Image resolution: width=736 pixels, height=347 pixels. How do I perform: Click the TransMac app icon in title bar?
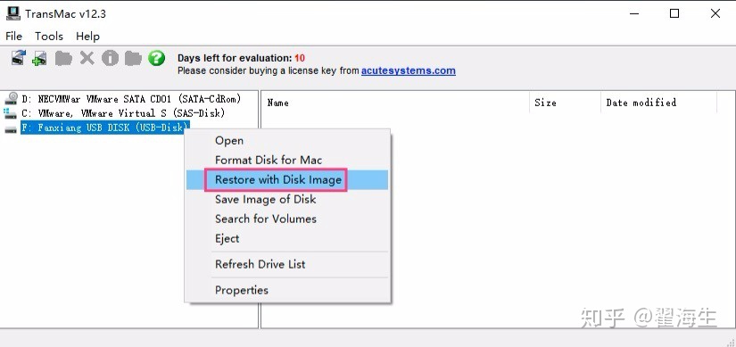coord(12,13)
